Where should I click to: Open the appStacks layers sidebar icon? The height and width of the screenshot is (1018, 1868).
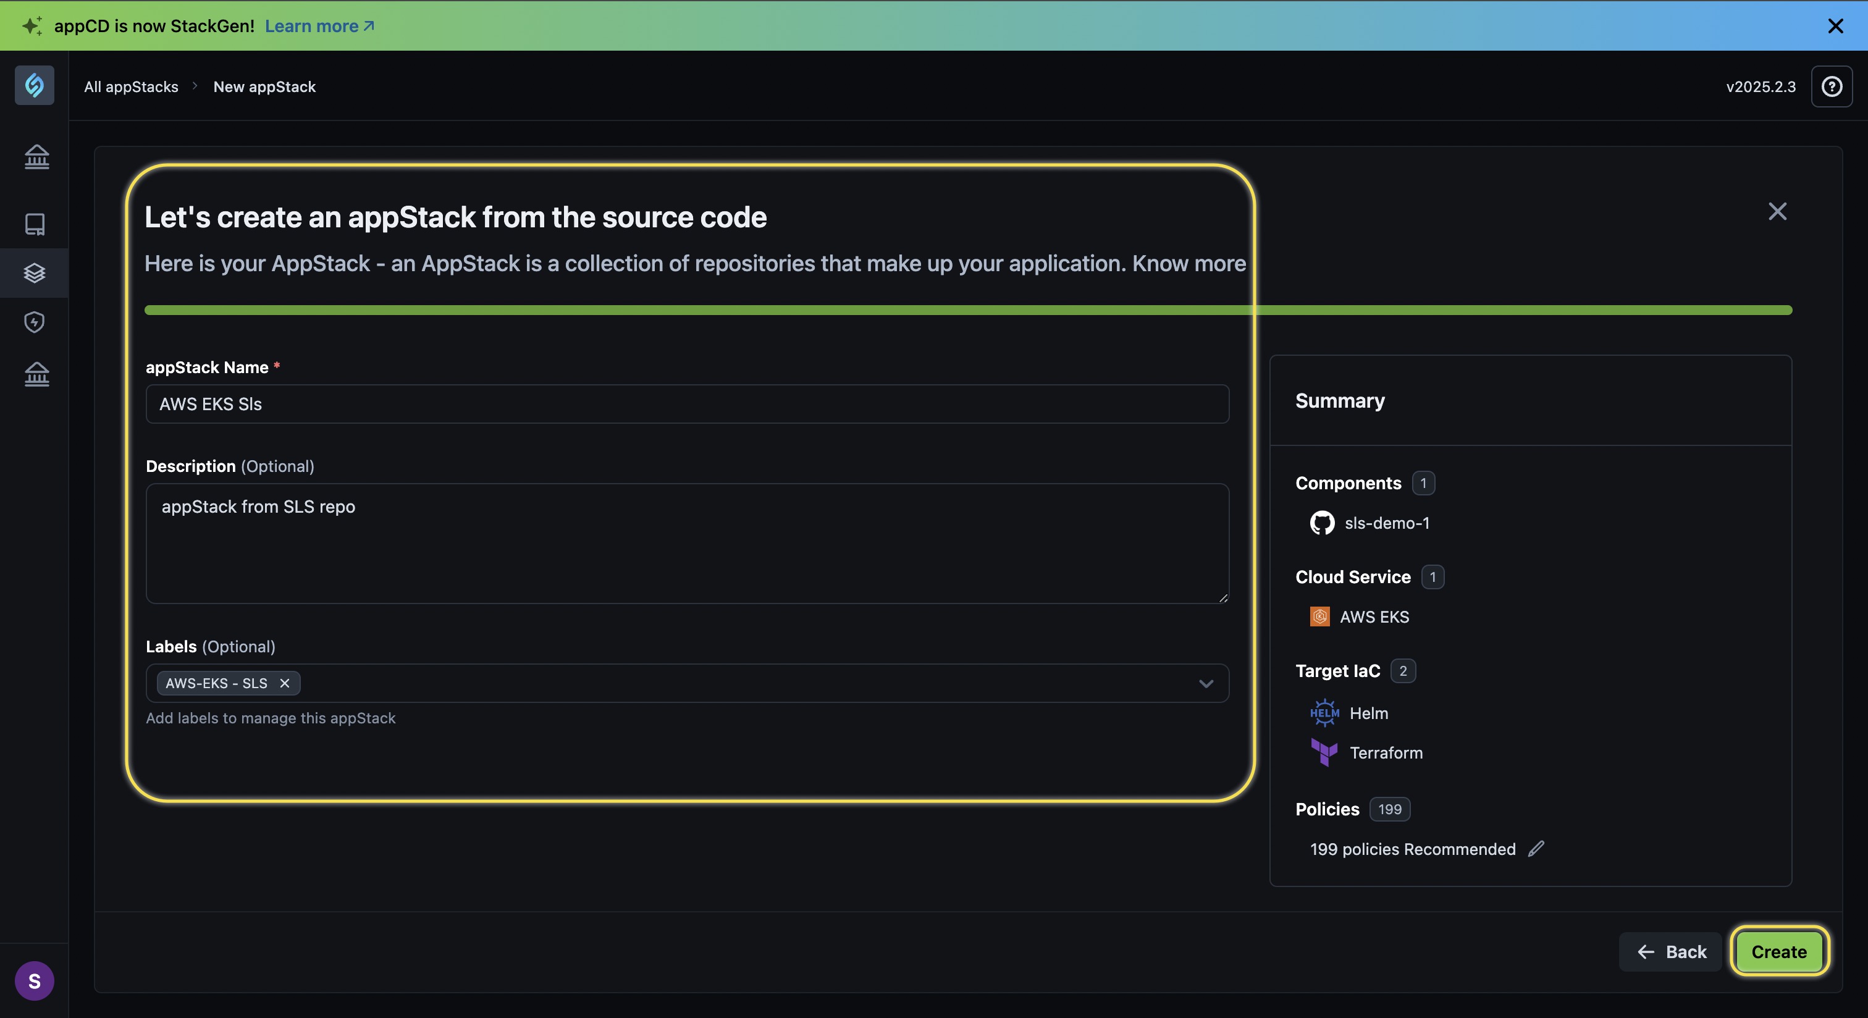pos(34,274)
